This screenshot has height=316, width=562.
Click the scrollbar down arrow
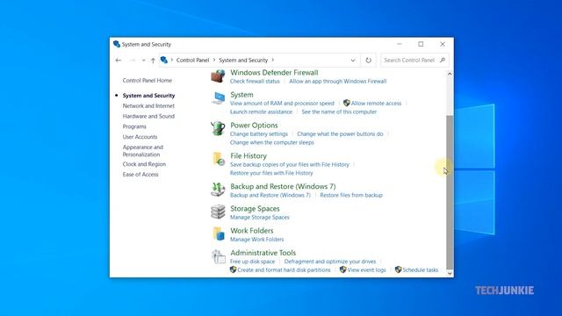click(x=450, y=273)
